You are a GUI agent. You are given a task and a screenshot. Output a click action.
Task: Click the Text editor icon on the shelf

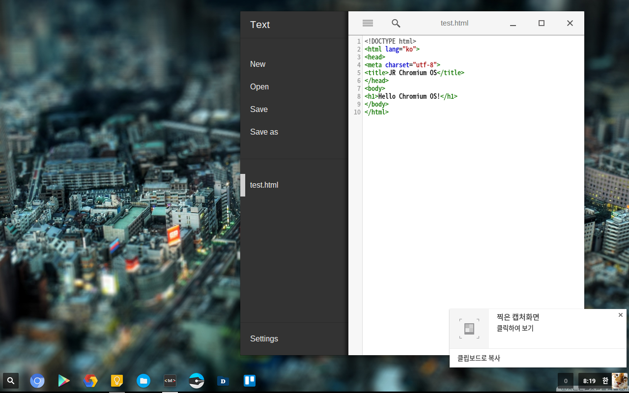(x=170, y=381)
